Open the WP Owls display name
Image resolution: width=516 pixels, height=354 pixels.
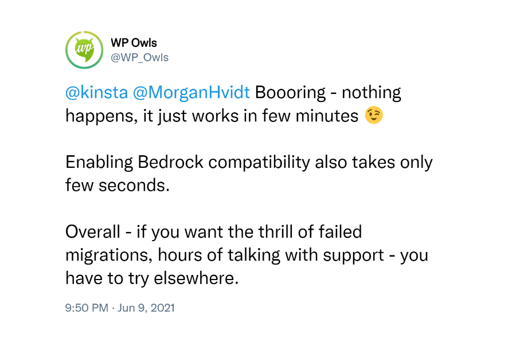click(x=134, y=43)
